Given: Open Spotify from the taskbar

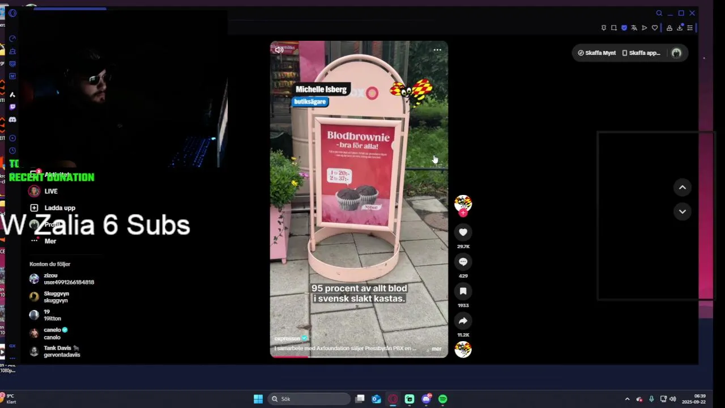Looking at the screenshot, I should (x=442, y=399).
